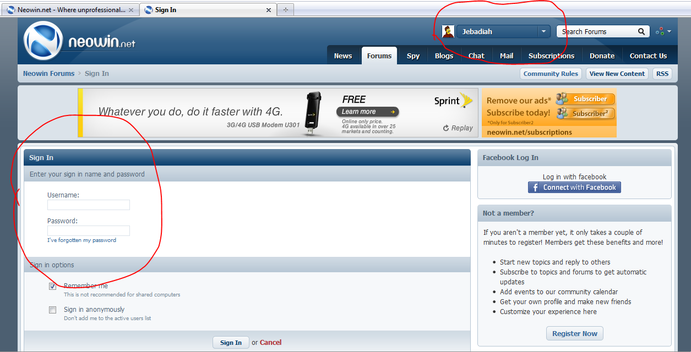Viewport: 691px width, 352px height.
Task: Close the Neowin.net browser tab
Action: (x=130, y=10)
